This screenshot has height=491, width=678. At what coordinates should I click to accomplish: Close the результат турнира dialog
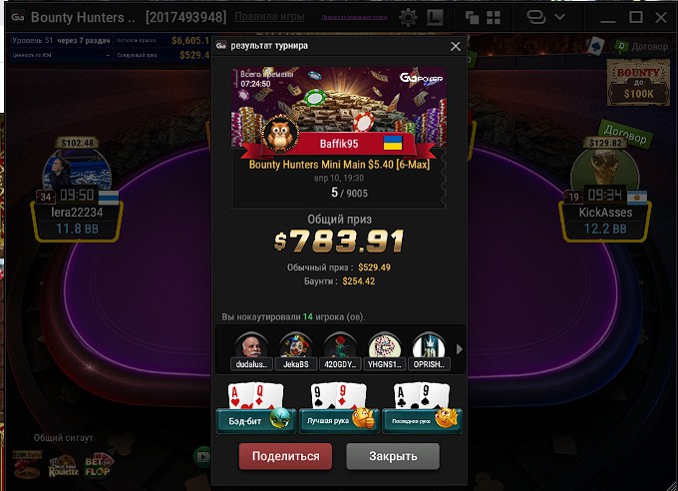click(456, 46)
